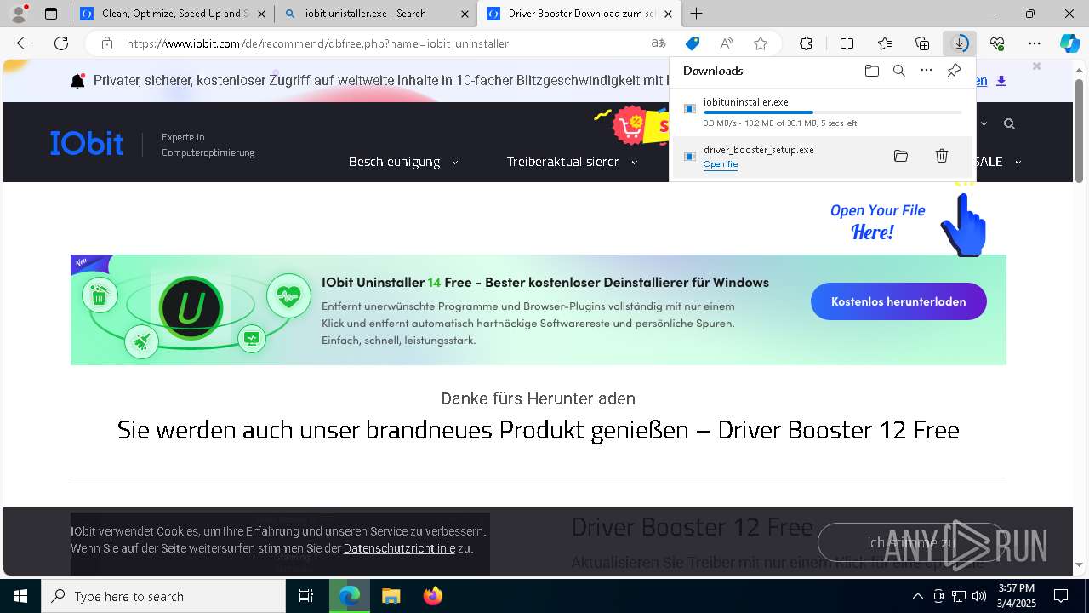Open Task View on taskbar
Image resolution: width=1089 pixels, height=613 pixels.
click(306, 596)
